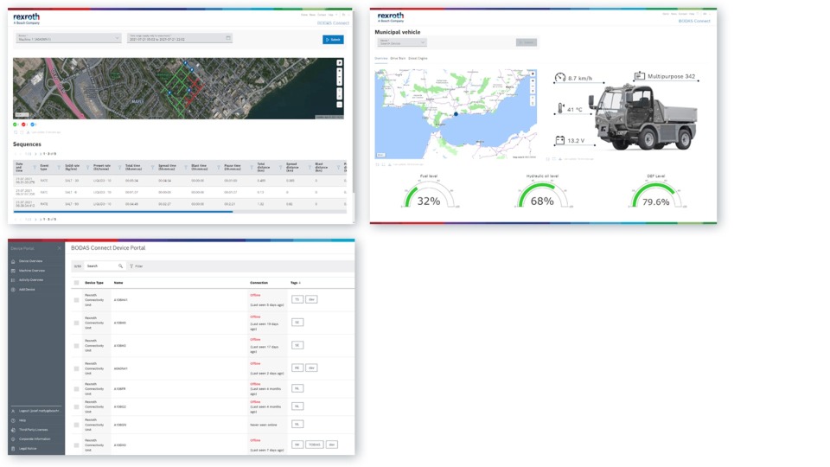
Task: Check the select-all checkbox in table header
Action: pos(76,283)
